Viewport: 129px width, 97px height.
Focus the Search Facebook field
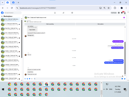tap(13, 13)
